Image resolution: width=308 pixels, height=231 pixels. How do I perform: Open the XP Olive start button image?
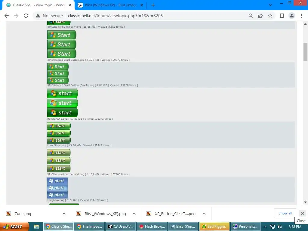pos(59,161)
